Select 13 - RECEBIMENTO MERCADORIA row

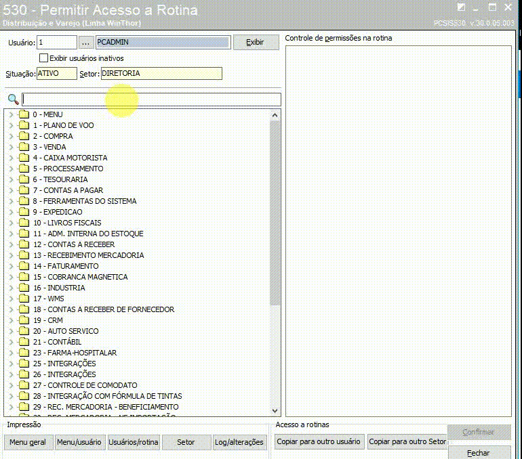[x=89, y=255]
